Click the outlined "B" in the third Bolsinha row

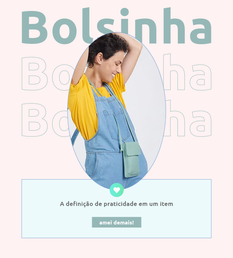click(35, 120)
